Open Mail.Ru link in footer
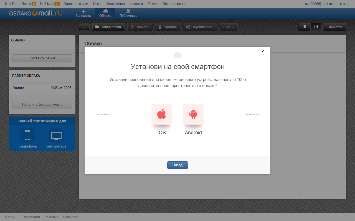 click(11, 217)
